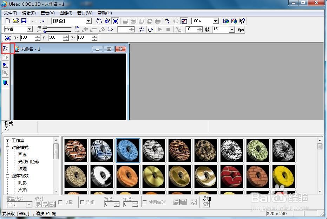327x219 pixels.
Task: Open the 15 fps frame rate dropdown
Action: click(232, 30)
